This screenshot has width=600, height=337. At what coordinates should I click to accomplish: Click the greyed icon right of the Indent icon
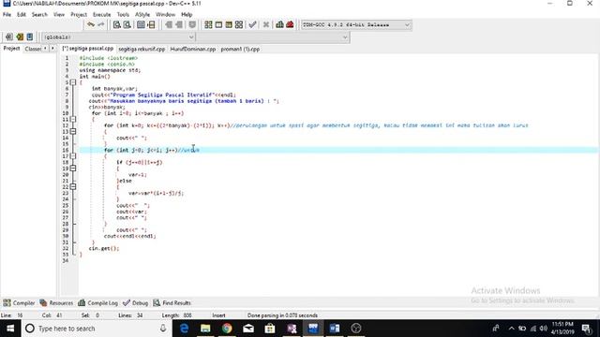(x=192, y=25)
